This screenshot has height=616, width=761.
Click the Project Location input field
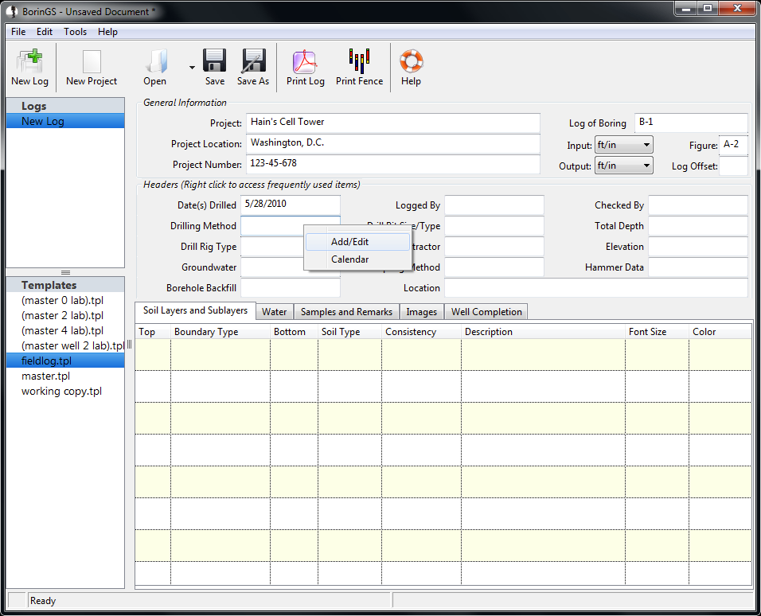[x=392, y=144]
